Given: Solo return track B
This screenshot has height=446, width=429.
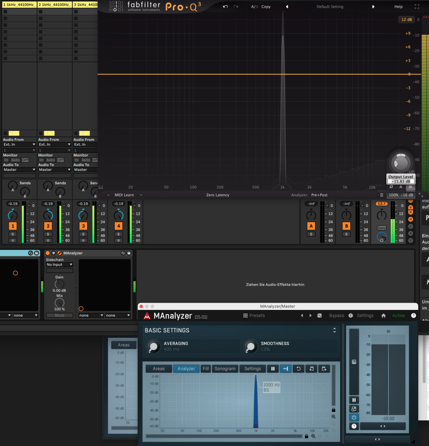Looking at the screenshot, I should [346, 234].
